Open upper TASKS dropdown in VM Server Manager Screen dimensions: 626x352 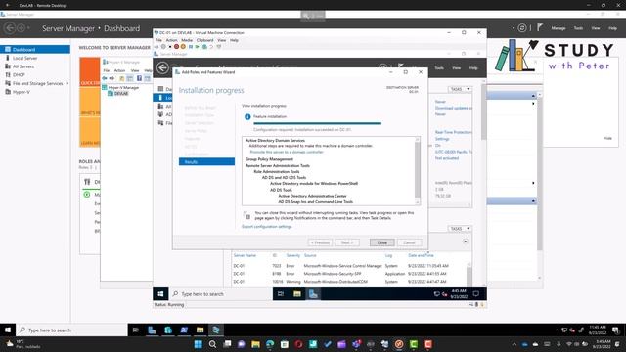click(x=460, y=89)
